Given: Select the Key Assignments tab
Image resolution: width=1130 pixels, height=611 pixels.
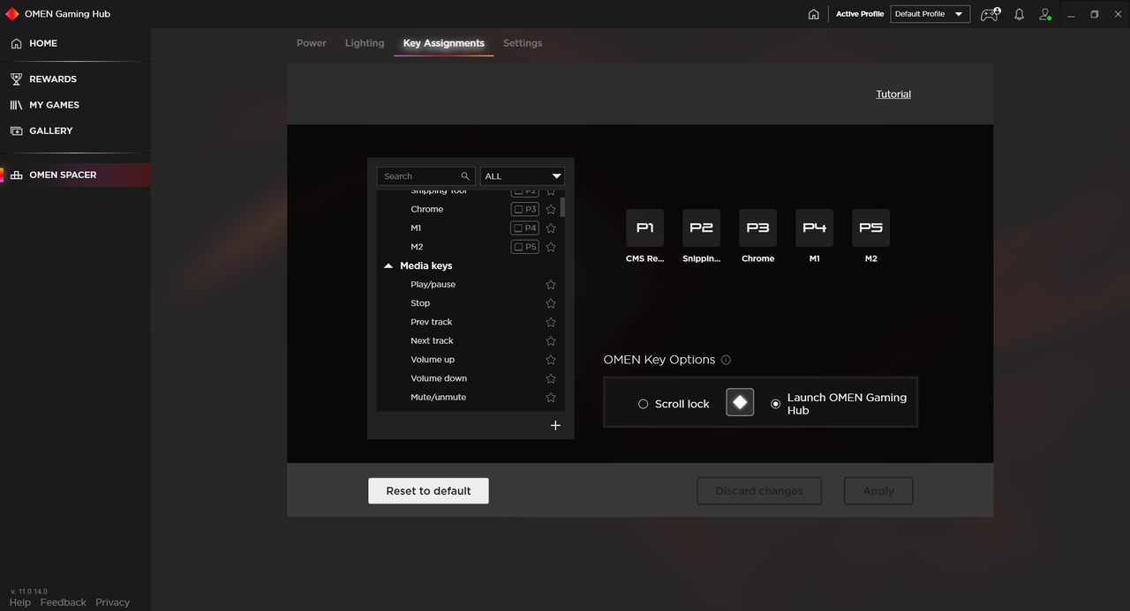Looking at the screenshot, I should click(444, 43).
